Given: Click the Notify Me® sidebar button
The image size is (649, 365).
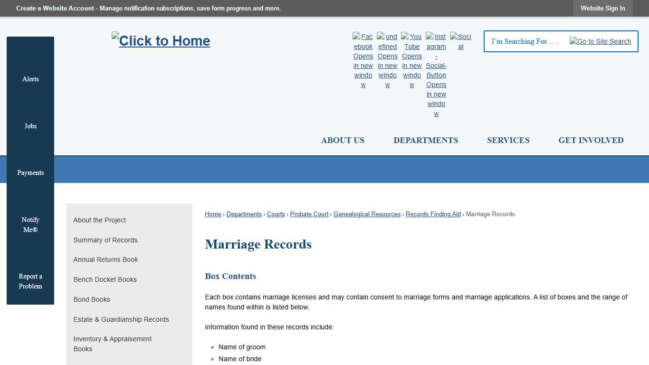Looking at the screenshot, I should [30, 224].
